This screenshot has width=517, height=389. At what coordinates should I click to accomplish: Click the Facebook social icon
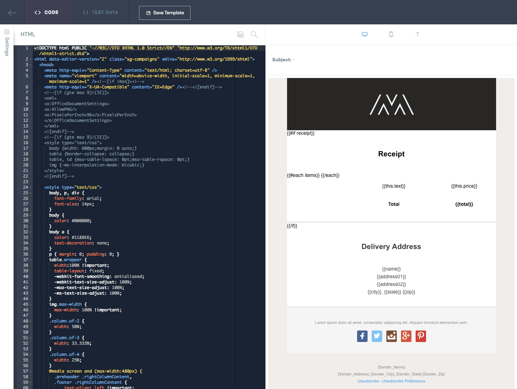[x=362, y=336]
